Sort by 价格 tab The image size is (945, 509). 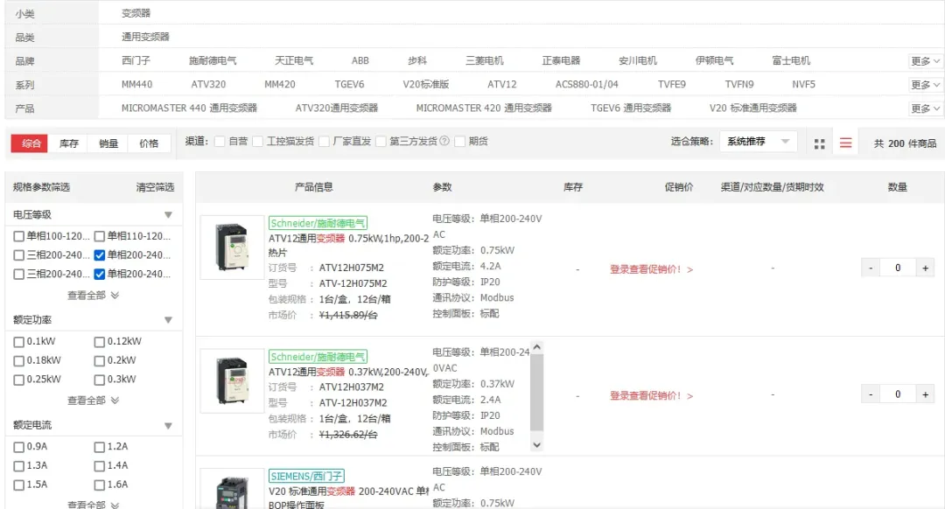click(149, 143)
